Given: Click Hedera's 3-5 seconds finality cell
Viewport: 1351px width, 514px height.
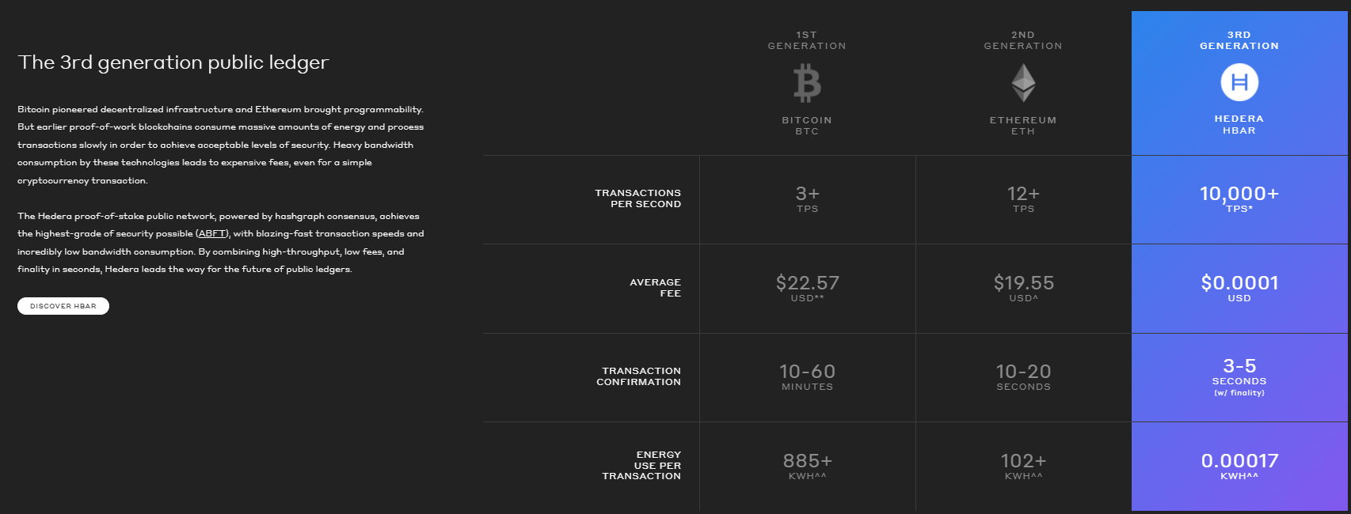Looking at the screenshot, I should pos(1239,377).
